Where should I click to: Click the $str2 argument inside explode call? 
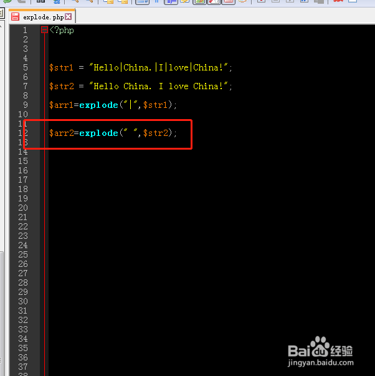point(156,133)
